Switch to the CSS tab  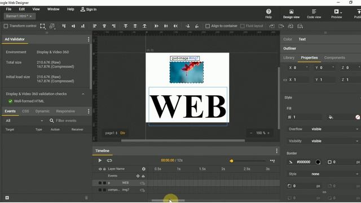point(25,111)
